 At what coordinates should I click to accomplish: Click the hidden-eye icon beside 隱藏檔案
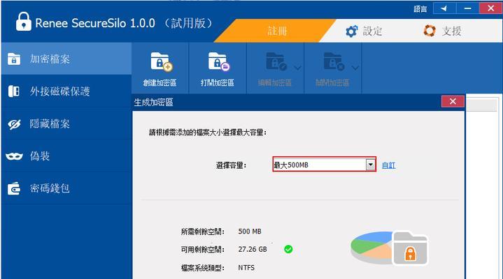click(14, 124)
